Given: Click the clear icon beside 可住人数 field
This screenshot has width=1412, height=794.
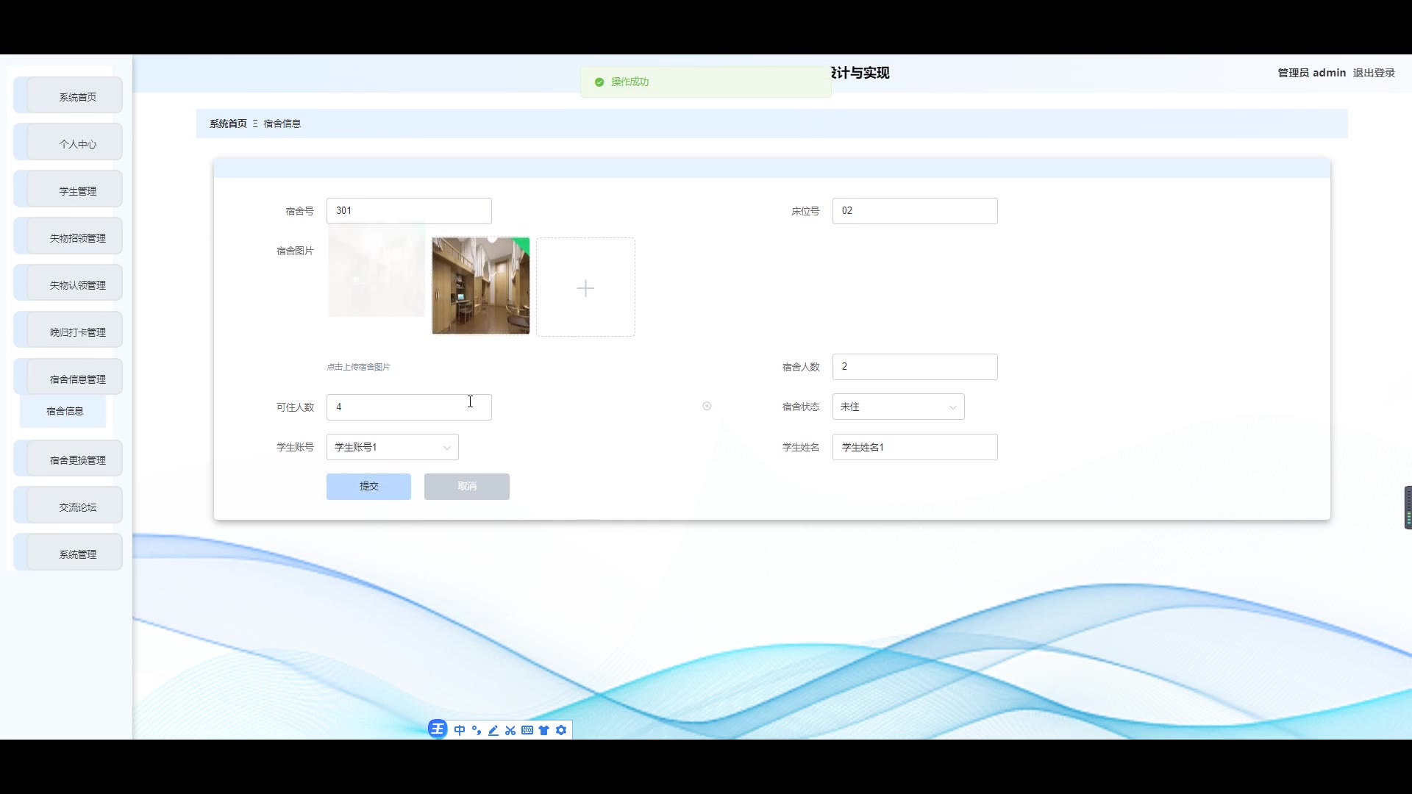Looking at the screenshot, I should coord(707,406).
